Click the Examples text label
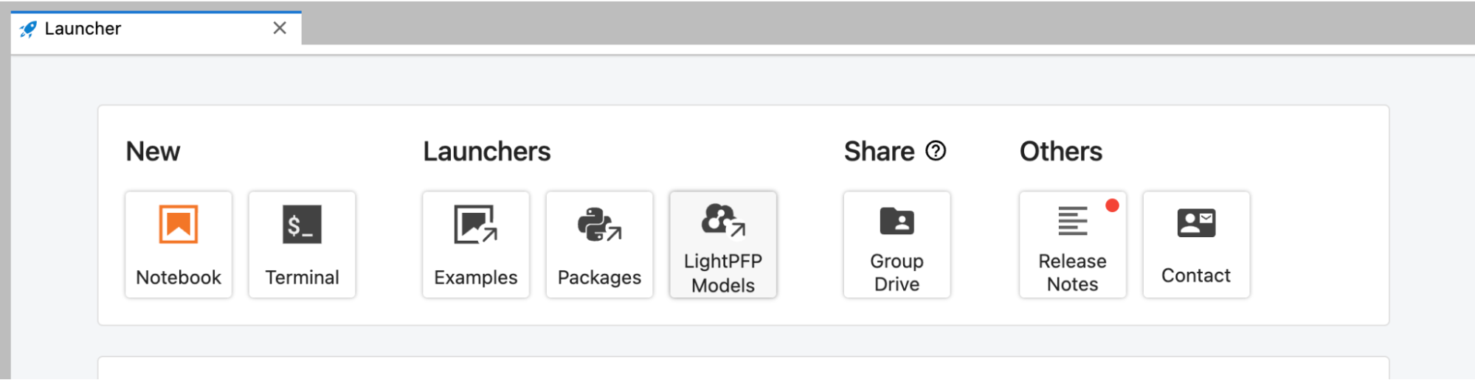The height and width of the screenshot is (380, 1475). (x=476, y=278)
